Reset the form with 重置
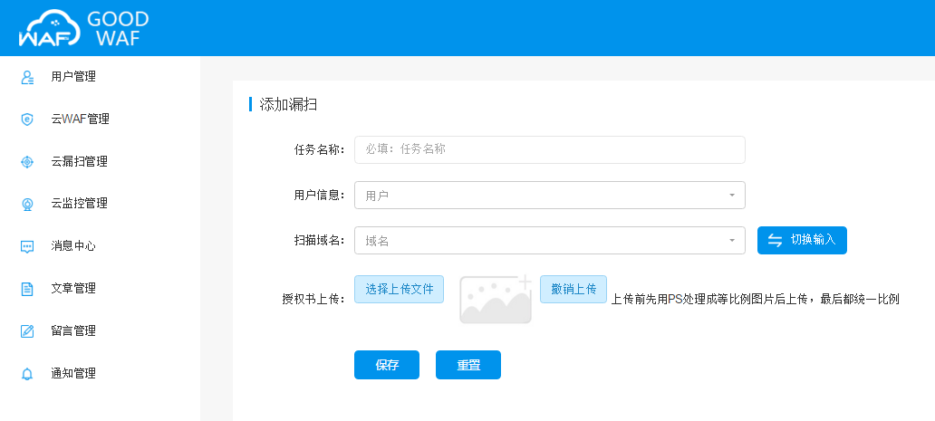The image size is (935, 421). click(x=468, y=365)
